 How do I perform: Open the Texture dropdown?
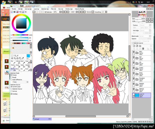pos(150,25)
